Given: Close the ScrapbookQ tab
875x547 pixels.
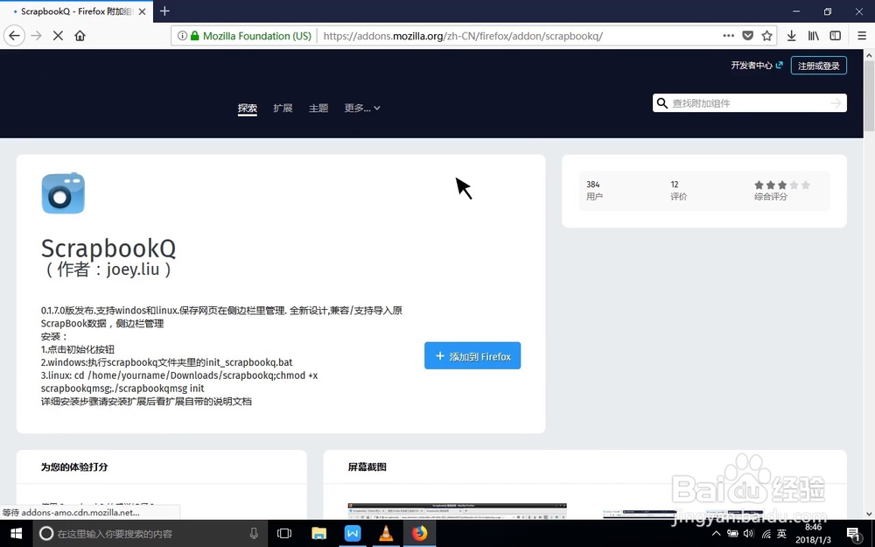Looking at the screenshot, I should [143, 11].
